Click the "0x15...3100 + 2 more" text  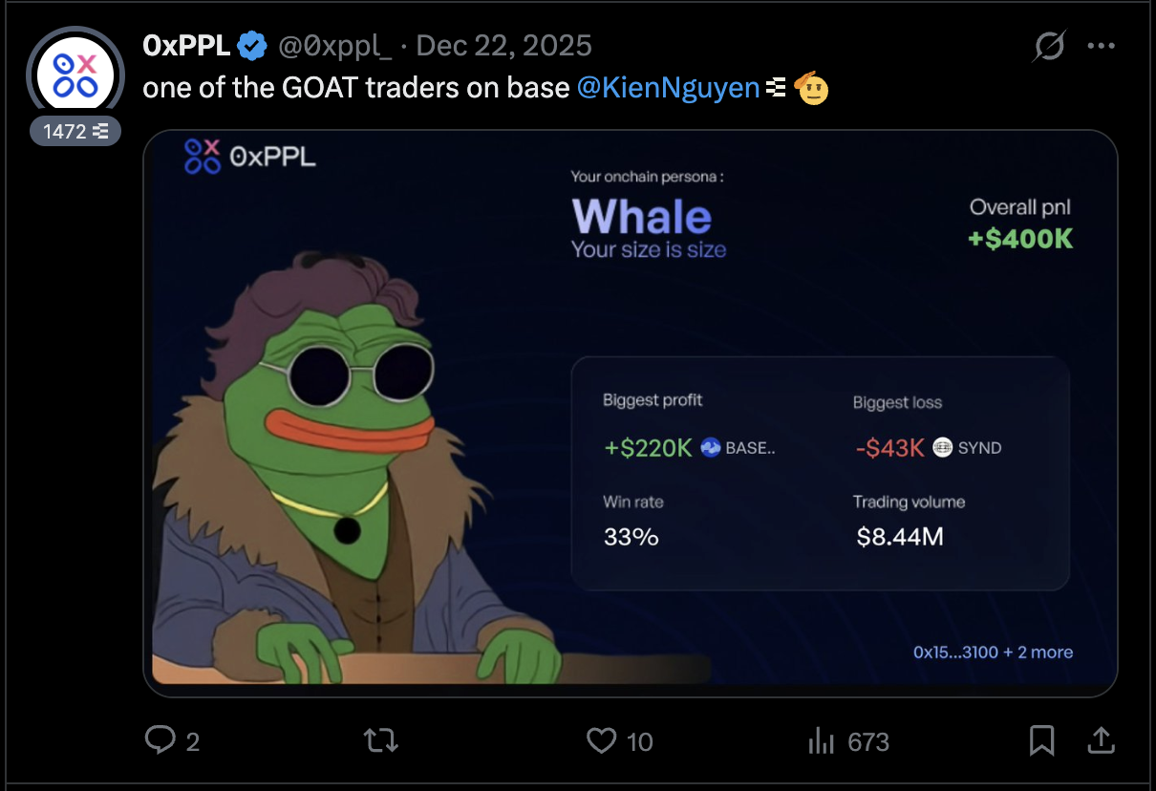[993, 652]
